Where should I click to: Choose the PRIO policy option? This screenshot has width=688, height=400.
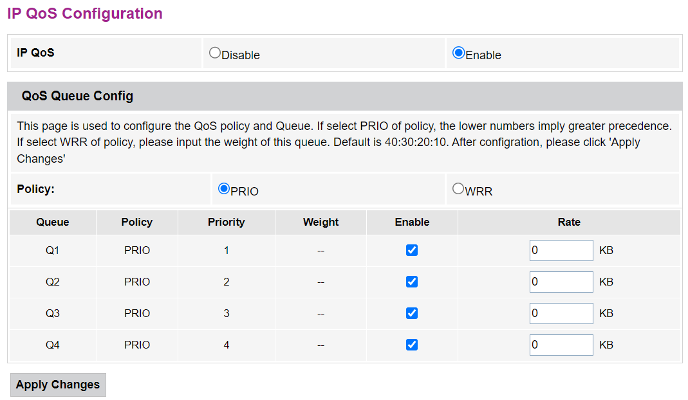(224, 189)
